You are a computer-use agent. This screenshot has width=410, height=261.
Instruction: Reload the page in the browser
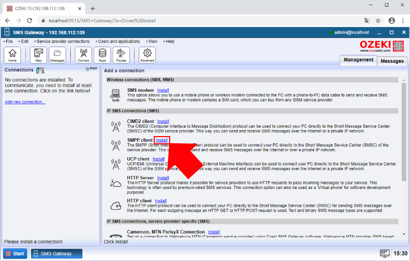[x=30, y=20]
